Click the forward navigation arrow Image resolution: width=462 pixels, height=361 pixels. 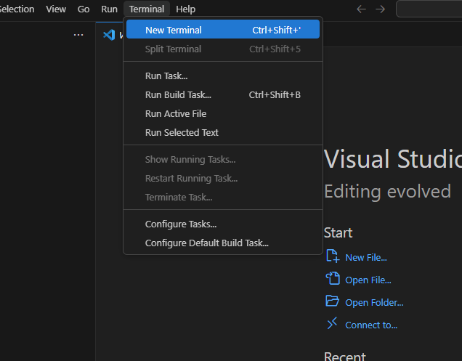[x=380, y=9]
